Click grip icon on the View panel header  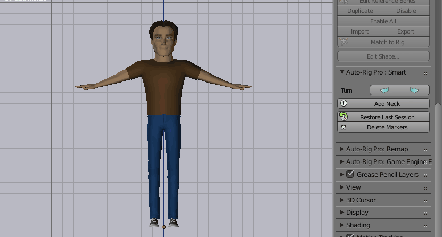[425, 187]
